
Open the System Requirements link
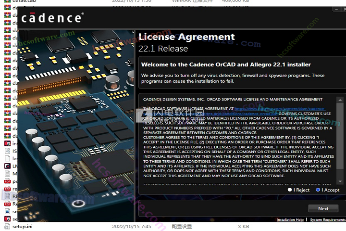(328, 219)
